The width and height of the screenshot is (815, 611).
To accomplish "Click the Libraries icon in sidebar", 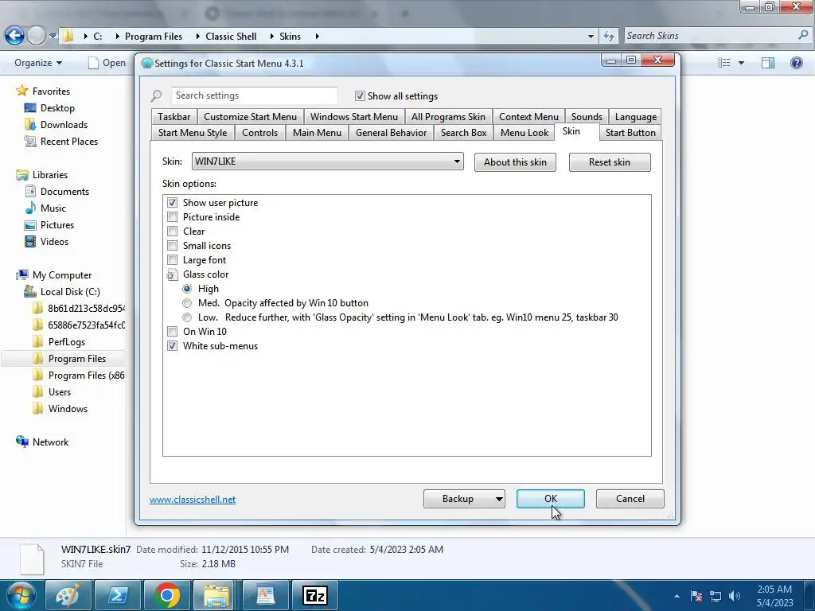I will 22,174.
